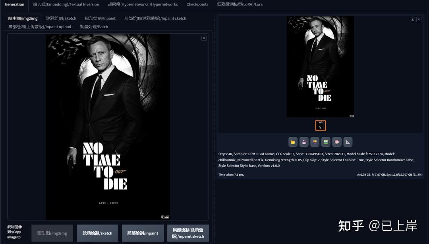This screenshot has height=244, width=429.
Task: Select the generated result thumbnail
Action: tap(321, 125)
